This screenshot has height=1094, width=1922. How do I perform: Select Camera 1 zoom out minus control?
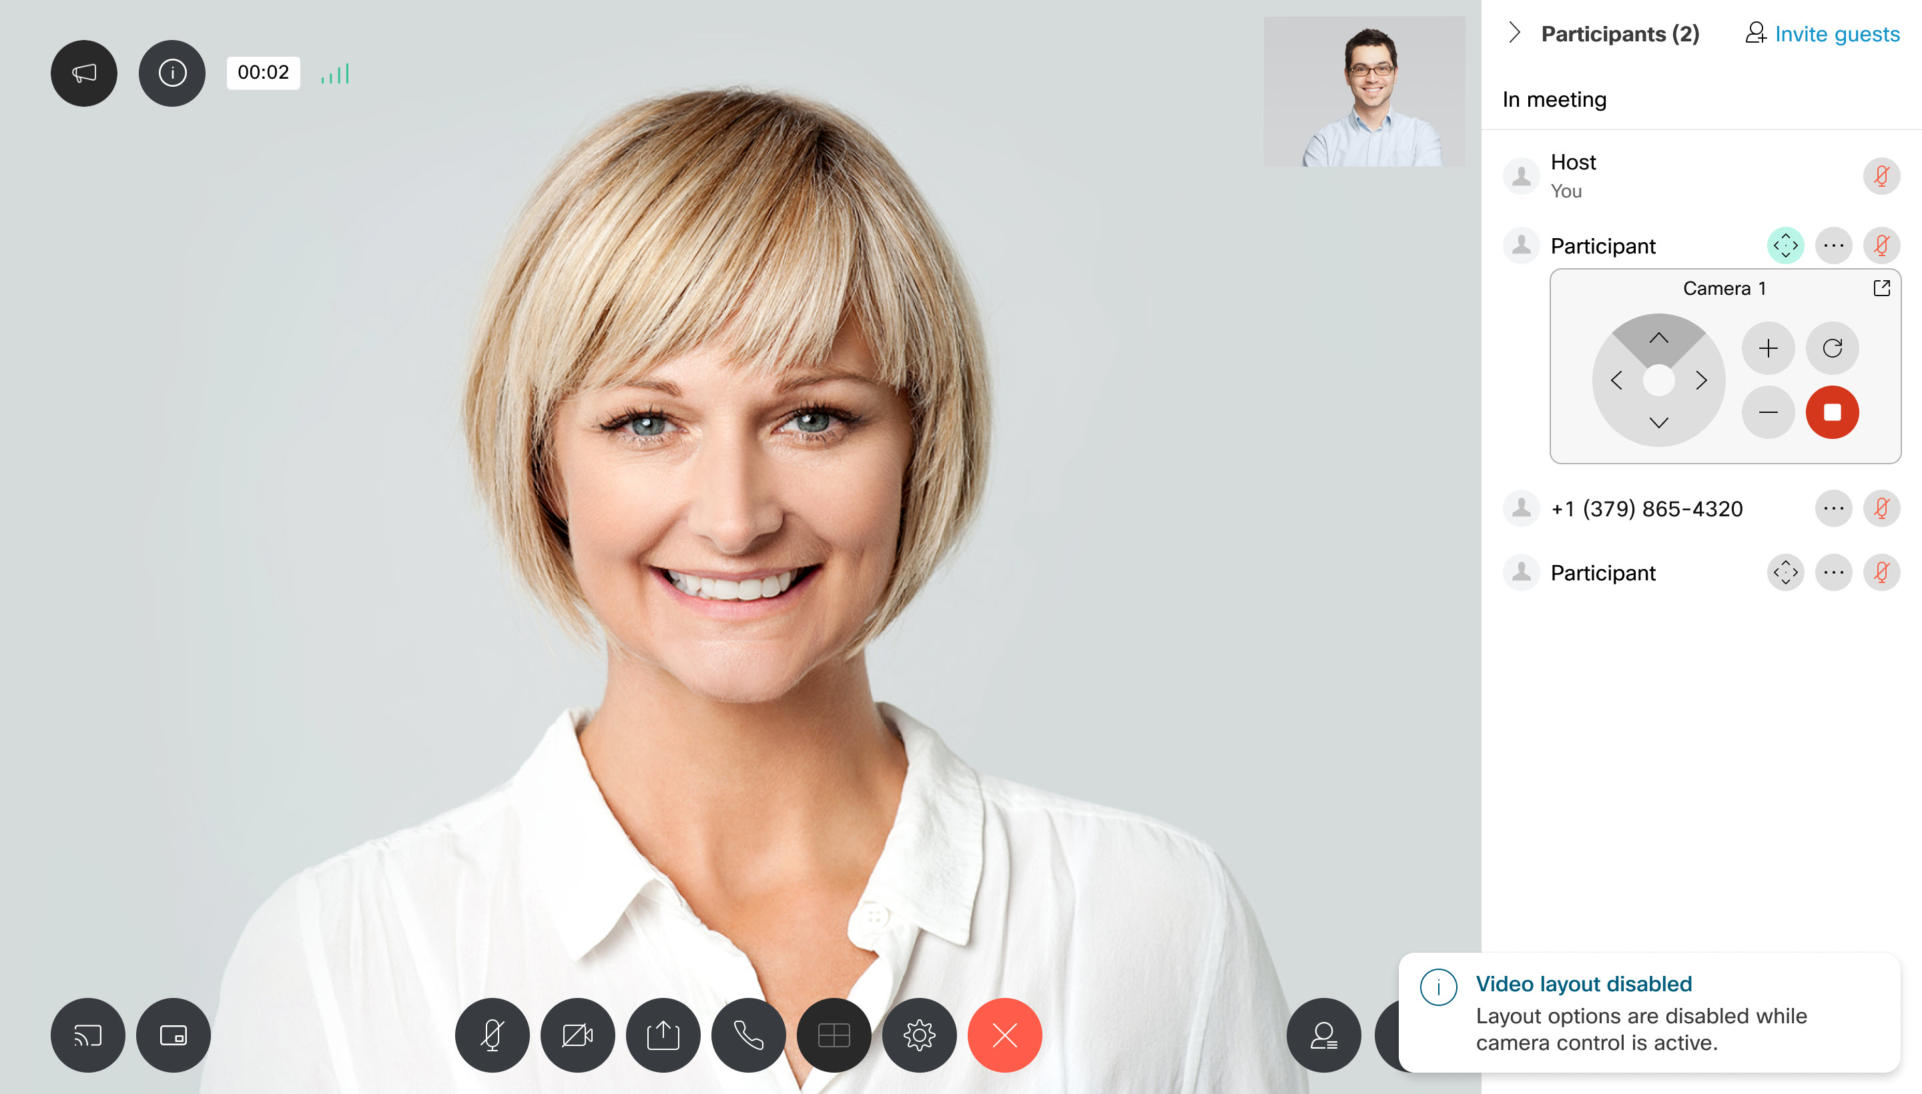(x=1769, y=412)
